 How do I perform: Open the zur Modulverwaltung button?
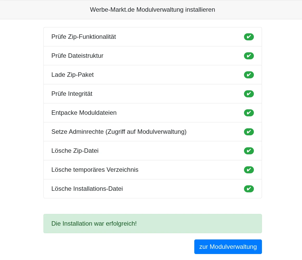[x=228, y=247]
